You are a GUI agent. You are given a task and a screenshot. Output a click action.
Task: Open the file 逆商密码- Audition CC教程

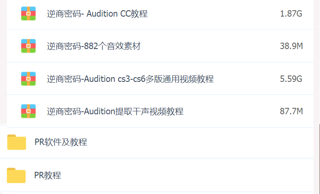(x=97, y=14)
